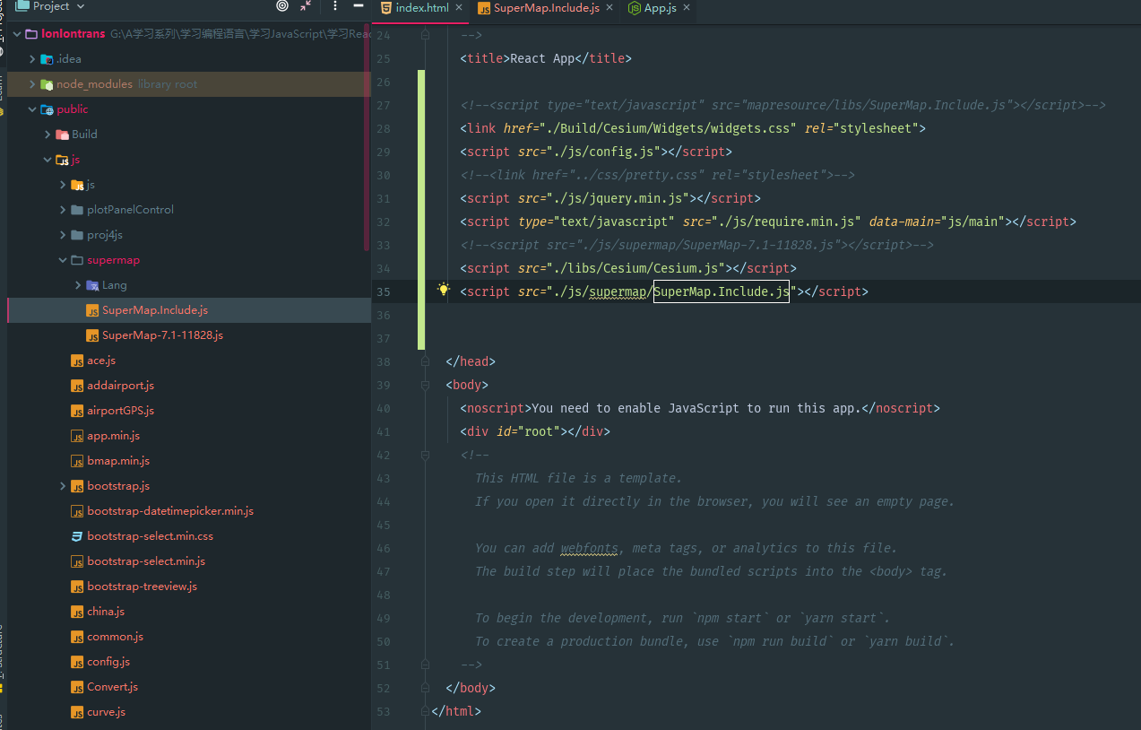
Task: Click the highlighted SuperMap.Include.js text on line 35
Action: [x=722, y=291]
